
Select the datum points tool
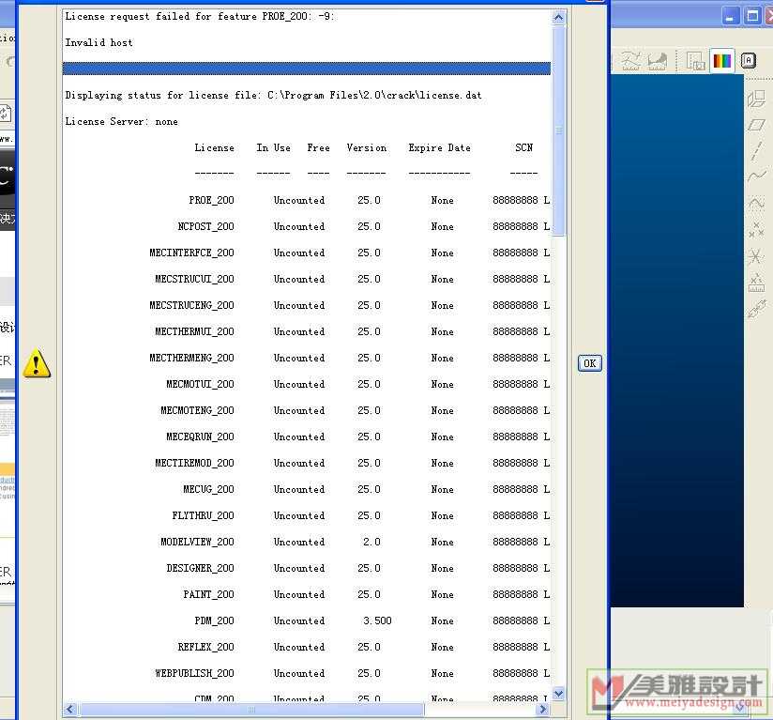click(756, 229)
